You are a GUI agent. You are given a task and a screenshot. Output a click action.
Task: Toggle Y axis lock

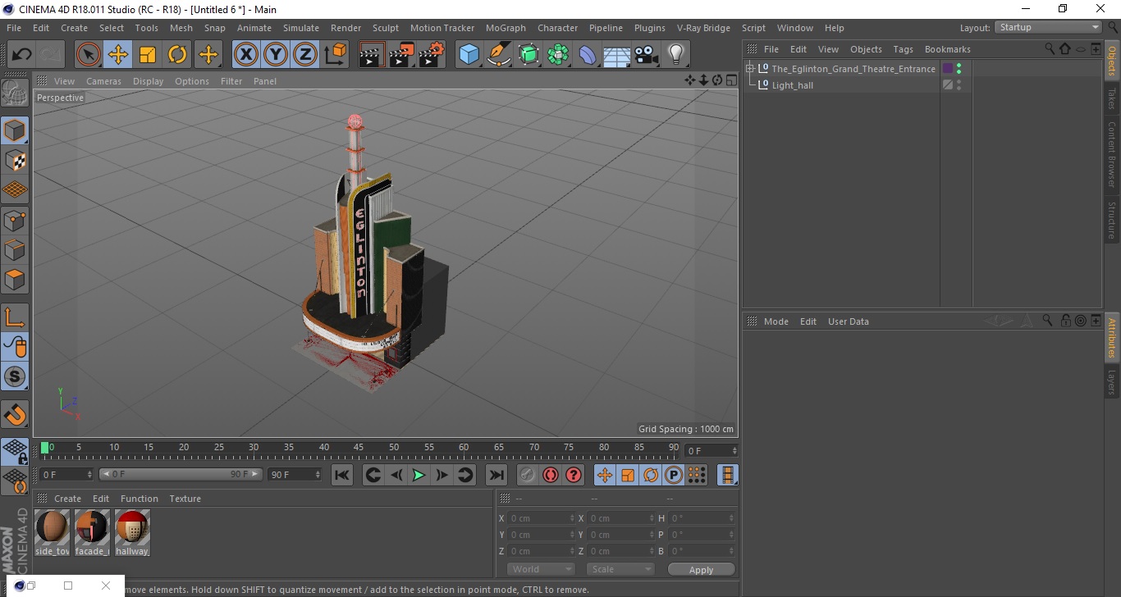[276, 55]
